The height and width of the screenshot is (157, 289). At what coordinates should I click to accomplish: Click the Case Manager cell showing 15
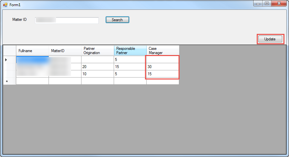point(163,74)
